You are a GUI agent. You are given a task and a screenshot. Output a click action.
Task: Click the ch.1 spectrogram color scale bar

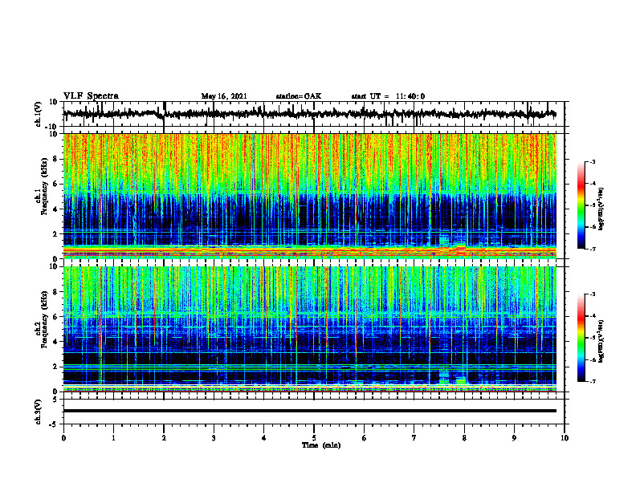[581, 205]
